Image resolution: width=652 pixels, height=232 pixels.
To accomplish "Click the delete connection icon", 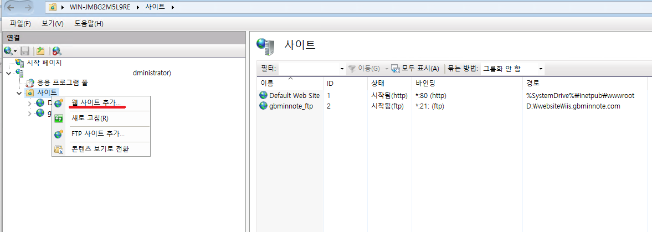I will [57, 51].
